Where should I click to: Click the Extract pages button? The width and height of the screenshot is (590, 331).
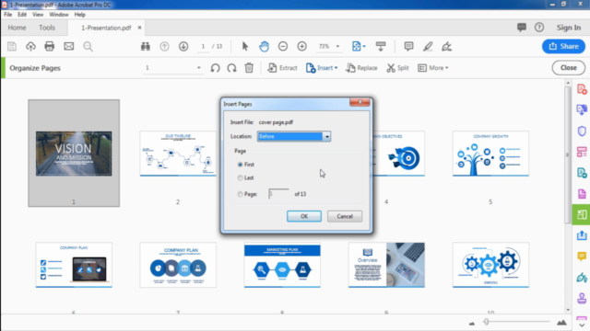coord(282,68)
